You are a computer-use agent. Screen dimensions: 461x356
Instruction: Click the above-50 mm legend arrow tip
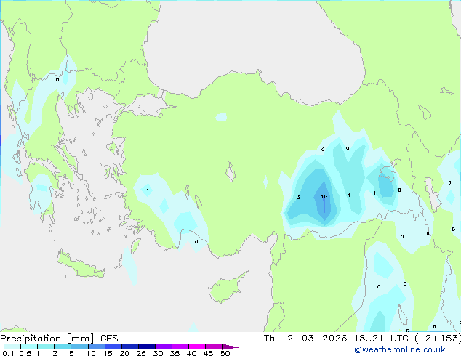(230, 347)
